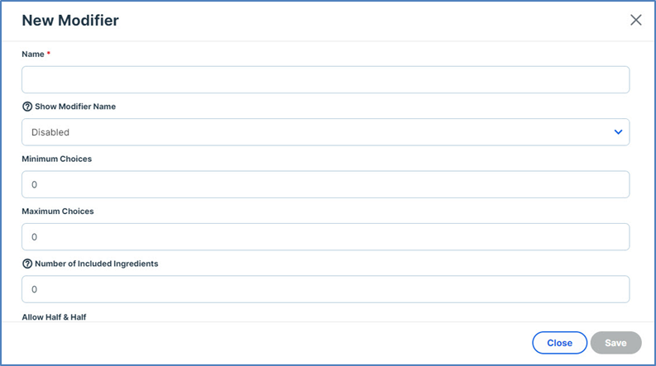Close the New Modifier dialog with X icon
656x366 pixels.
(635, 21)
